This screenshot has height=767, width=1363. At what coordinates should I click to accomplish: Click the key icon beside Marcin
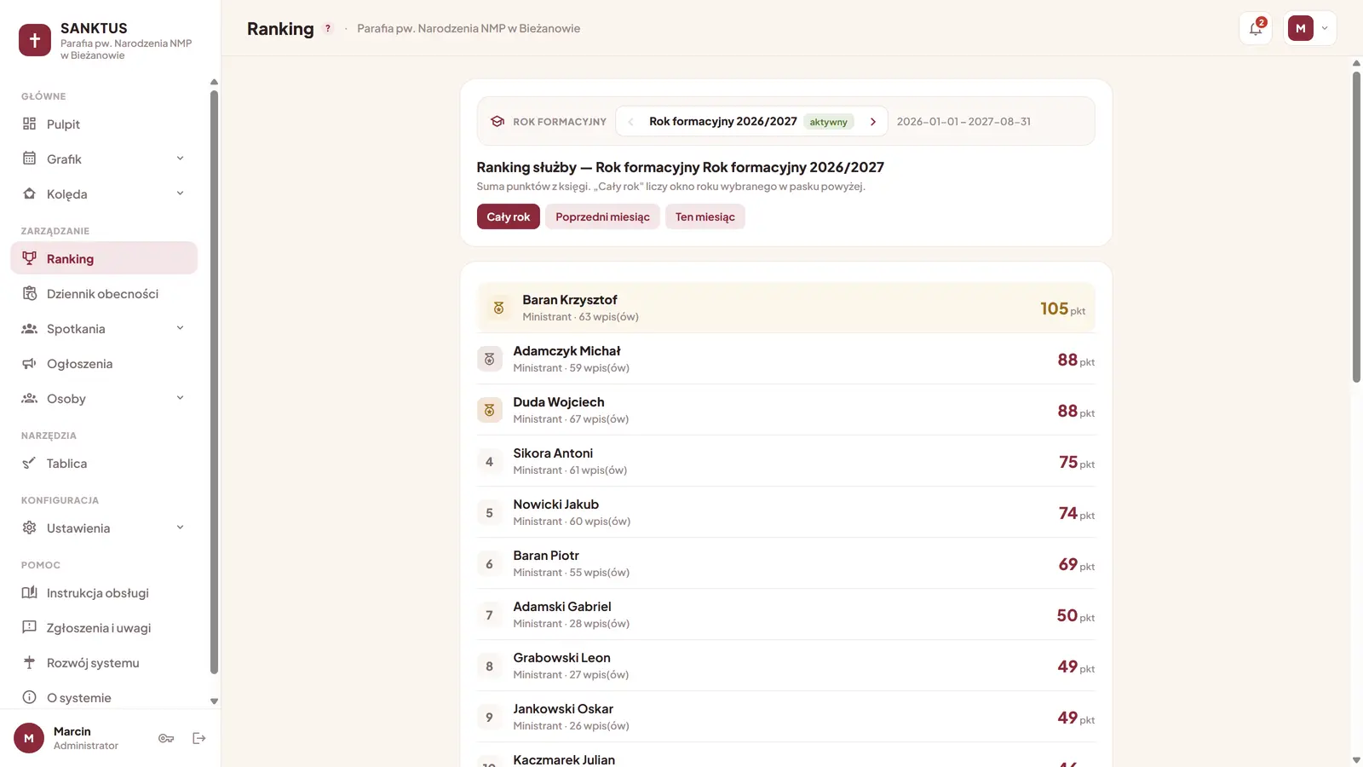click(166, 738)
